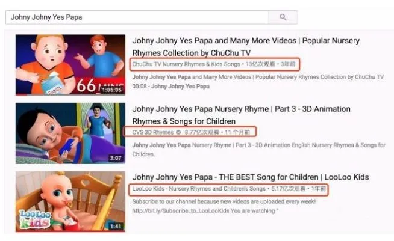Image resolution: width=394 pixels, height=241 pixels.
Task: Open title 'Johny Johny Yes Papa - THE BEST Song'
Action: (x=251, y=177)
